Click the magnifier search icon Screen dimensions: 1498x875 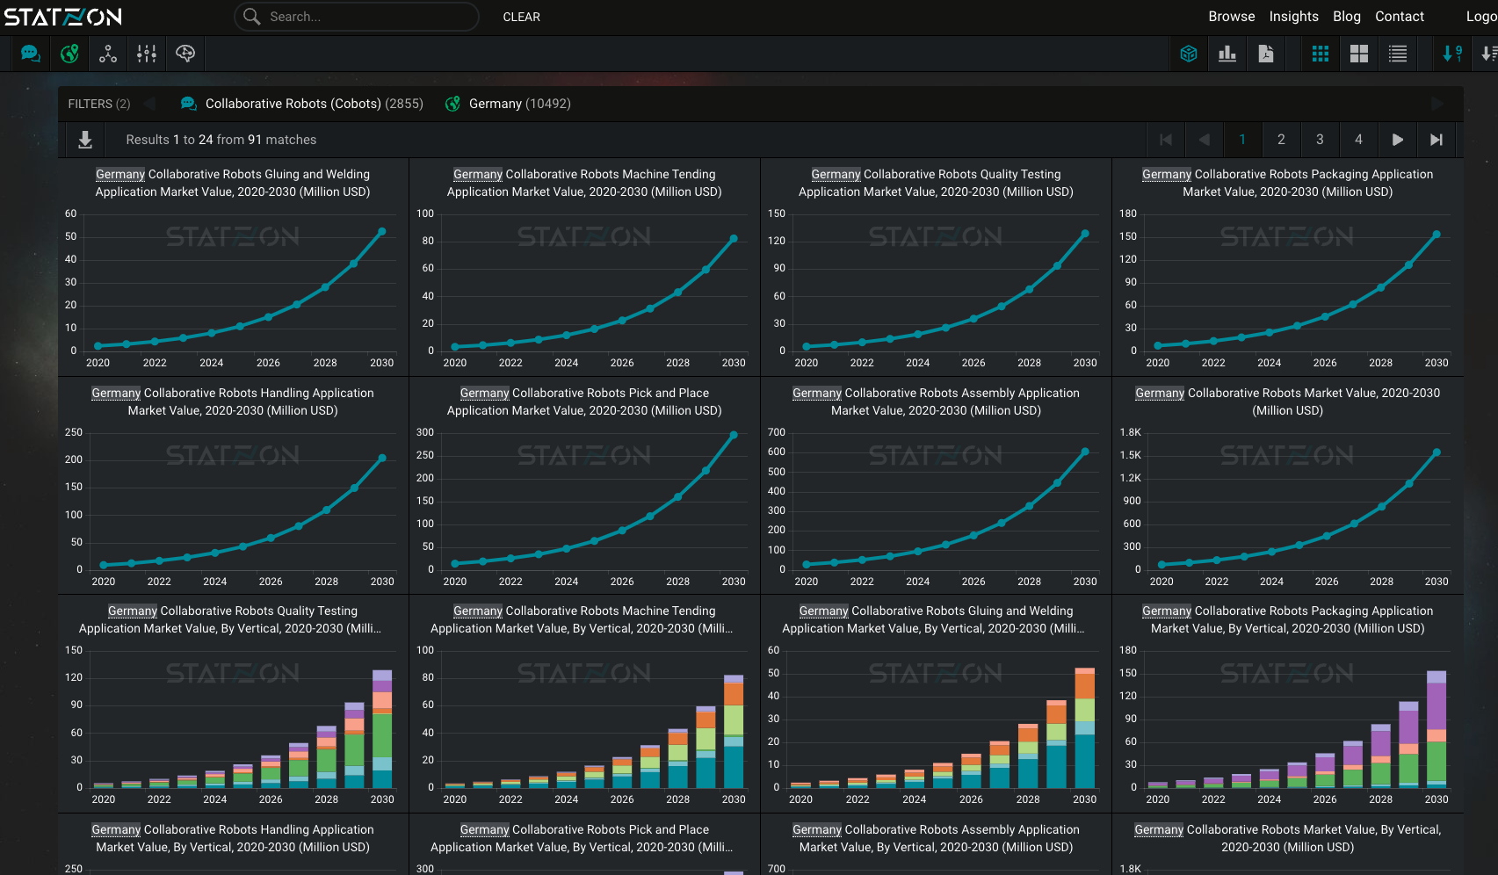(x=252, y=17)
